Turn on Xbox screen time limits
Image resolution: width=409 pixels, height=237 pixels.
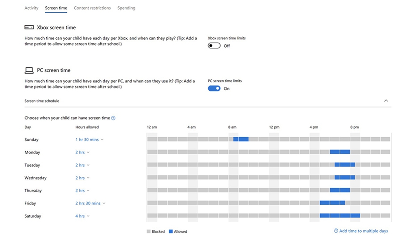coord(214,46)
